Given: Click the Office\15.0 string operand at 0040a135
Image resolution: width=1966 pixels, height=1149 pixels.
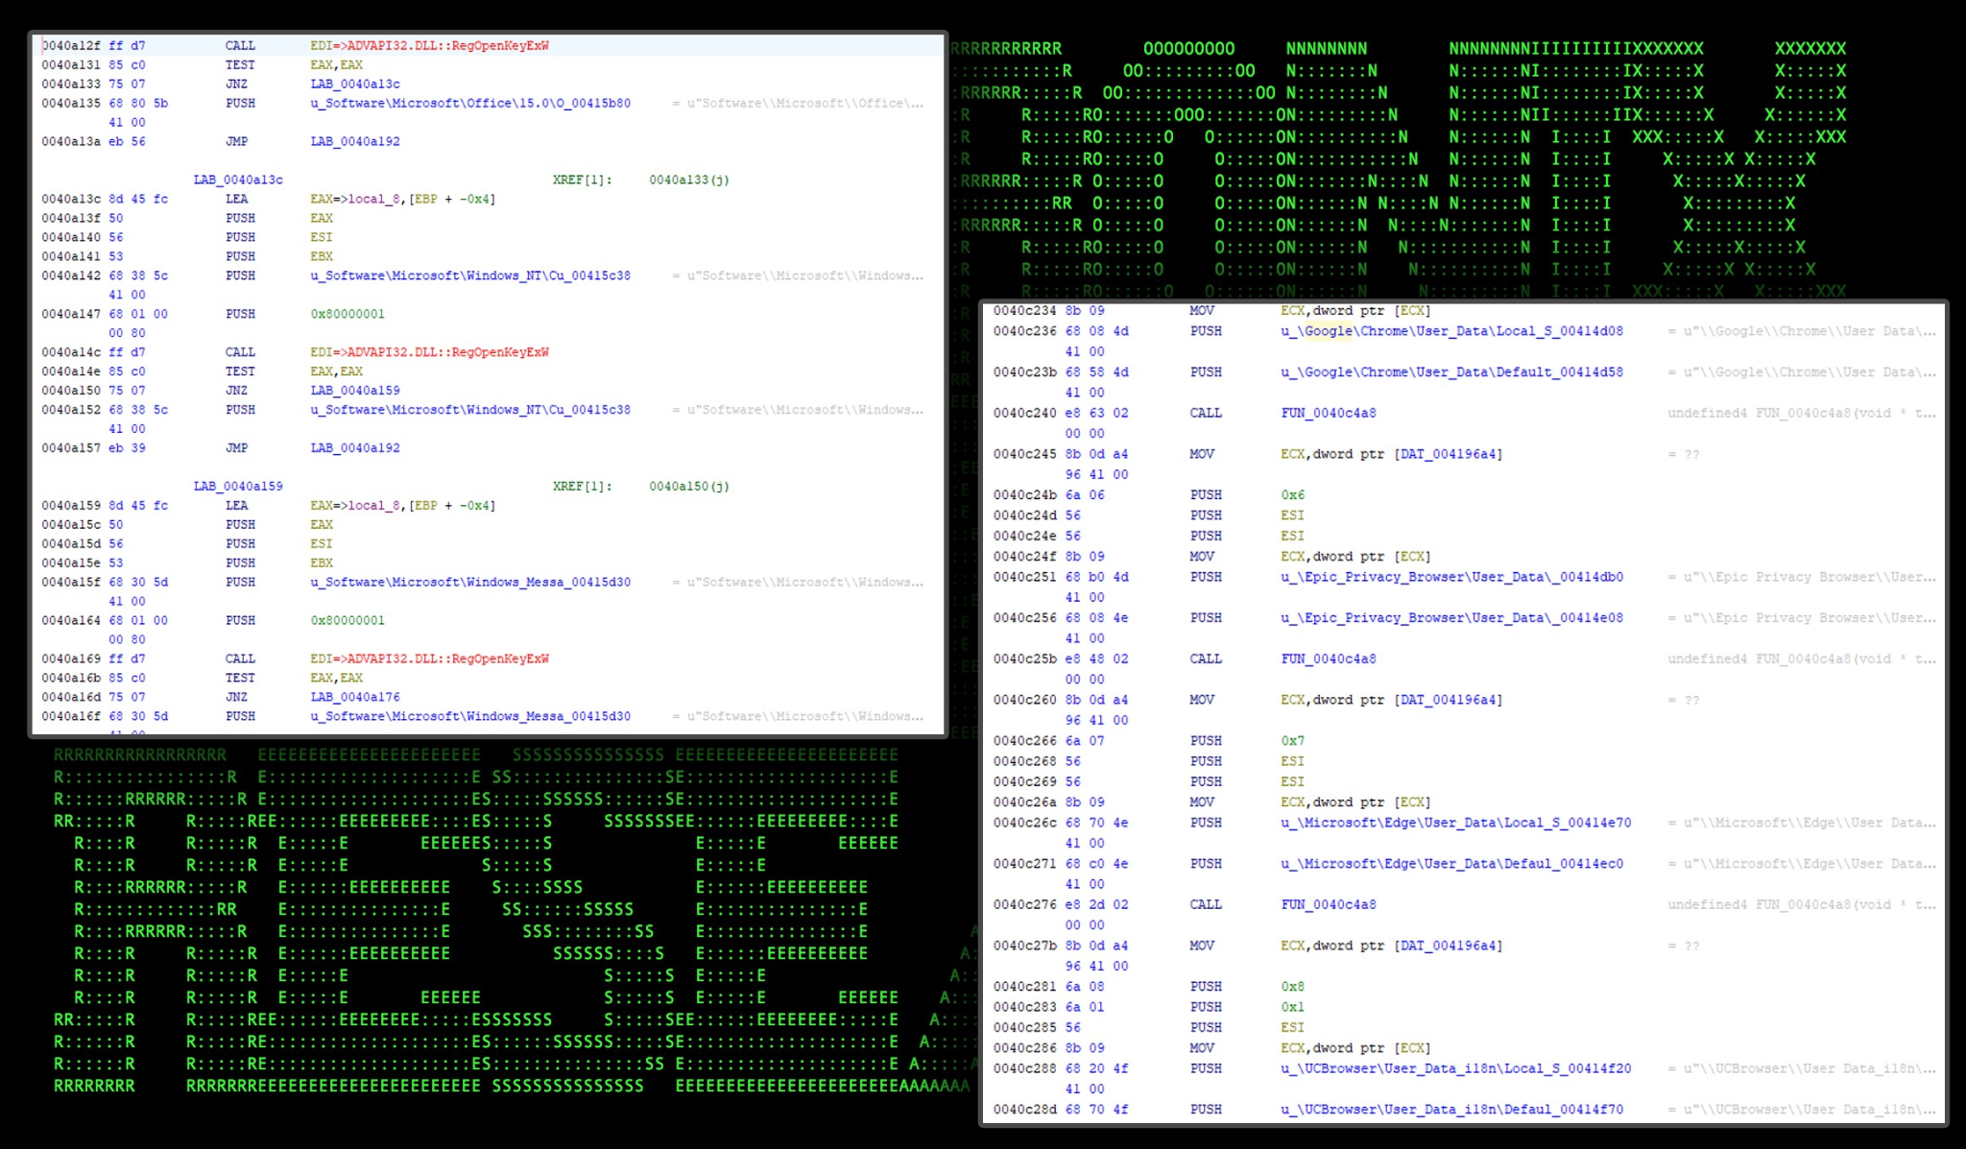Looking at the screenshot, I should click(469, 103).
